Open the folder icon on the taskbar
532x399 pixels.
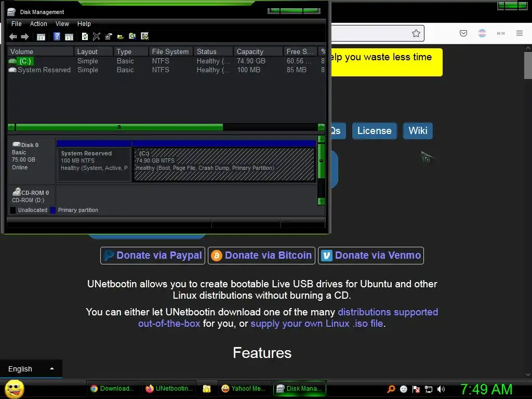click(207, 389)
